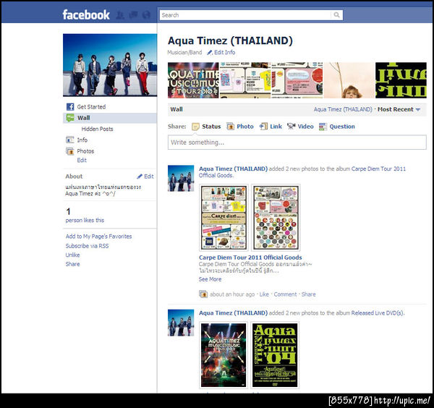This screenshot has height=408, width=434.
Task: Select the Question share option
Action: click(342, 127)
